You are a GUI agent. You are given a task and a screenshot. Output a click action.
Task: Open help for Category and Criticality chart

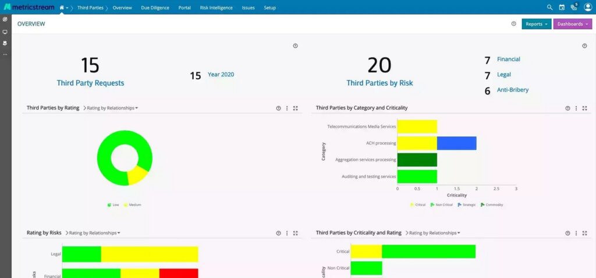(567, 108)
